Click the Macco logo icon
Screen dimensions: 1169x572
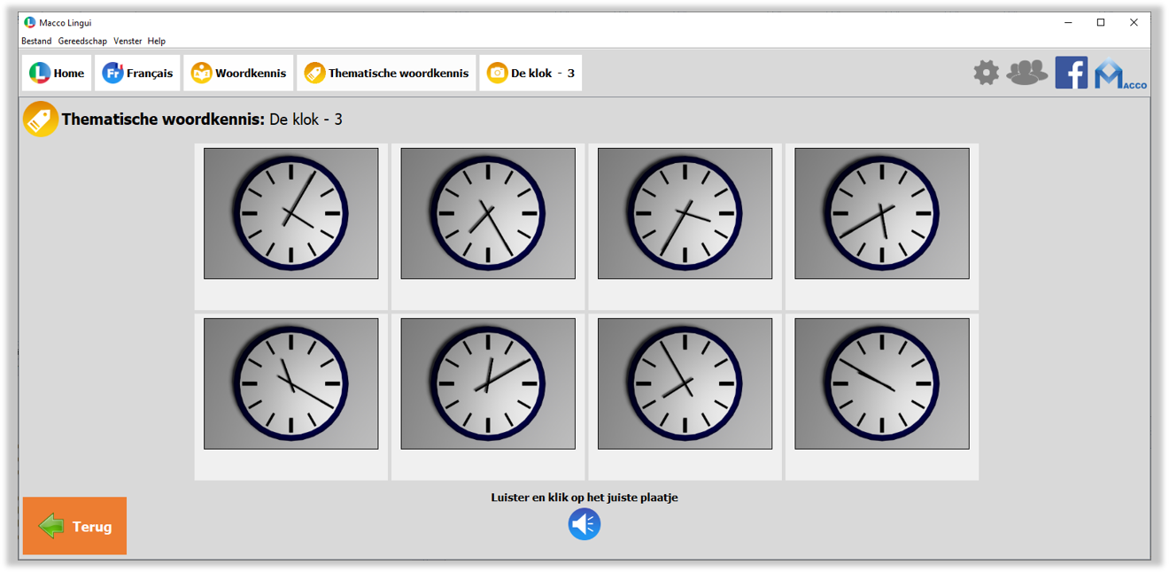pyautogui.click(x=1119, y=73)
